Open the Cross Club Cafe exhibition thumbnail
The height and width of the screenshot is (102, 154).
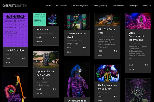point(46,19)
